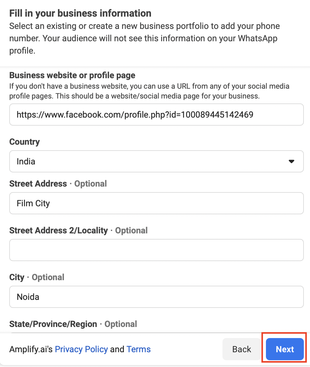The image size is (310, 367).
Task: Click the Business website or profile page heading
Action: point(72,75)
